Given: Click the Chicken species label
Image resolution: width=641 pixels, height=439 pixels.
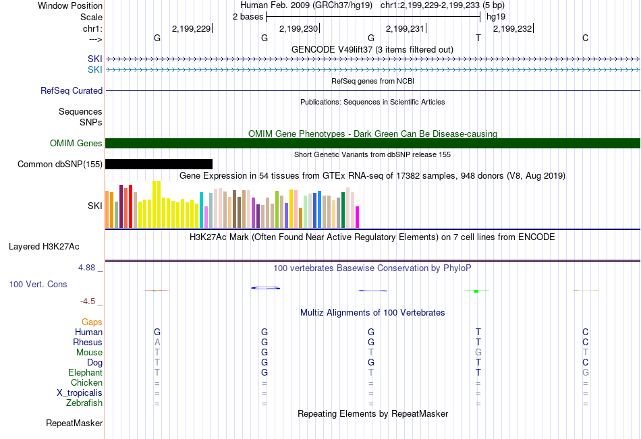Looking at the screenshot, I should coord(86,382).
